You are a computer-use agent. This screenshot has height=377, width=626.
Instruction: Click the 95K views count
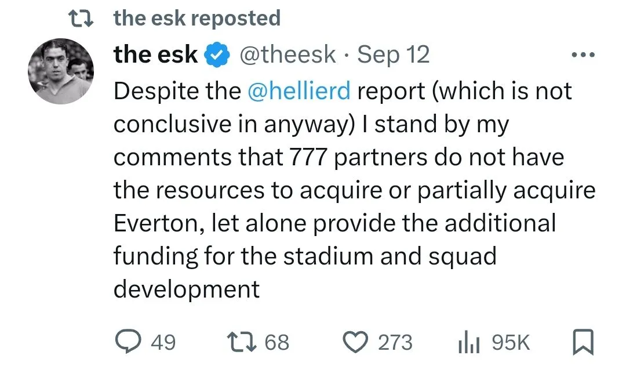click(x=511, y=342)
